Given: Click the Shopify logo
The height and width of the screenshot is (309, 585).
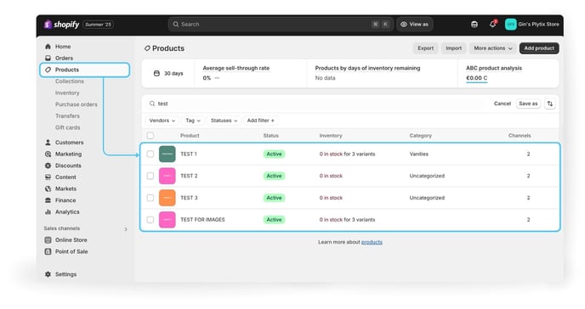Looking at the screenshot, I should [x=61, y=25].
